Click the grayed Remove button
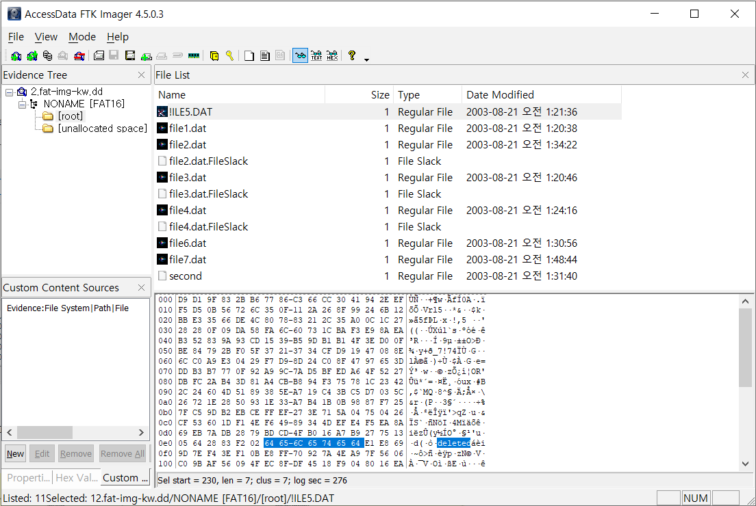Viewport: 756px width, 506px height. coord(76,453)
